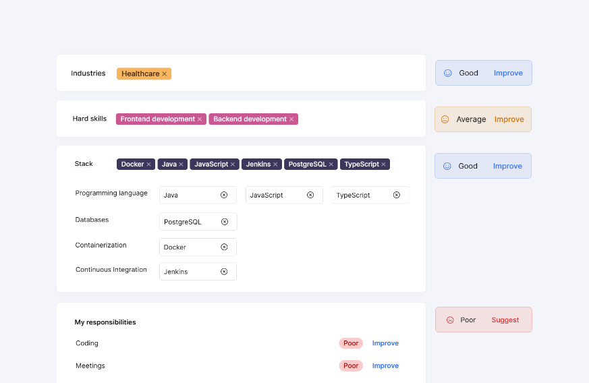Click the Java programming language input

198,195
